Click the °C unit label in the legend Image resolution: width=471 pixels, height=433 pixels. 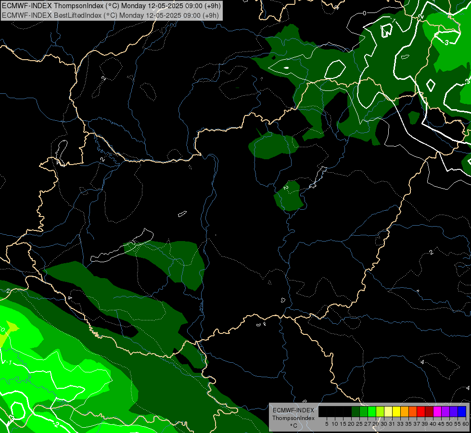[294, 425]
